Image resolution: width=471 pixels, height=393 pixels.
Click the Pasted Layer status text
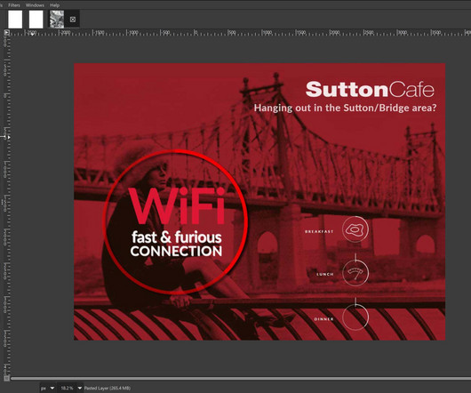click(108, 389)
